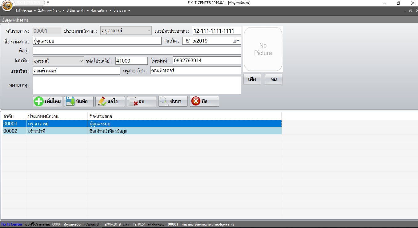This screenshot has width=418, height=228.
Task: Open the 1.ตั้งค่าระบบ menu
Action: 24,10
